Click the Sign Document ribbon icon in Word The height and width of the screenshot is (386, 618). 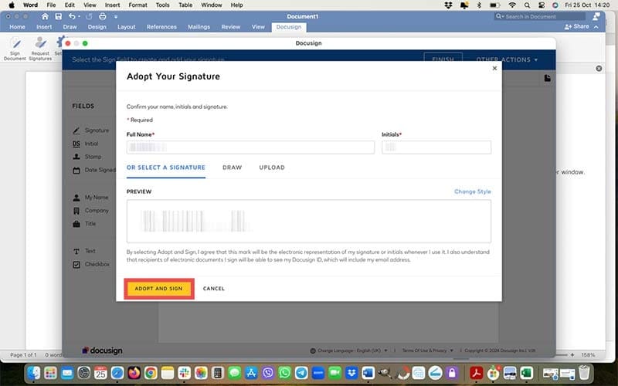point(15,49)
